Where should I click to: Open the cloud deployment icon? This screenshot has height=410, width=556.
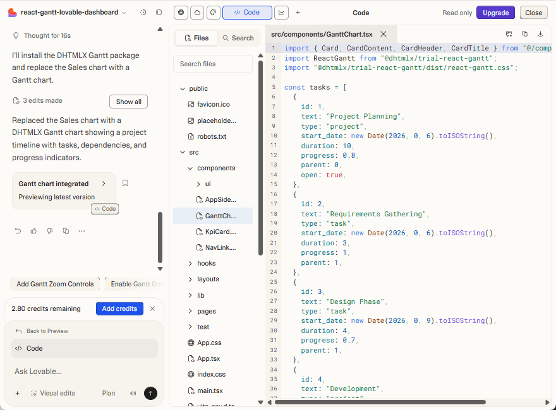coord(196,13)
